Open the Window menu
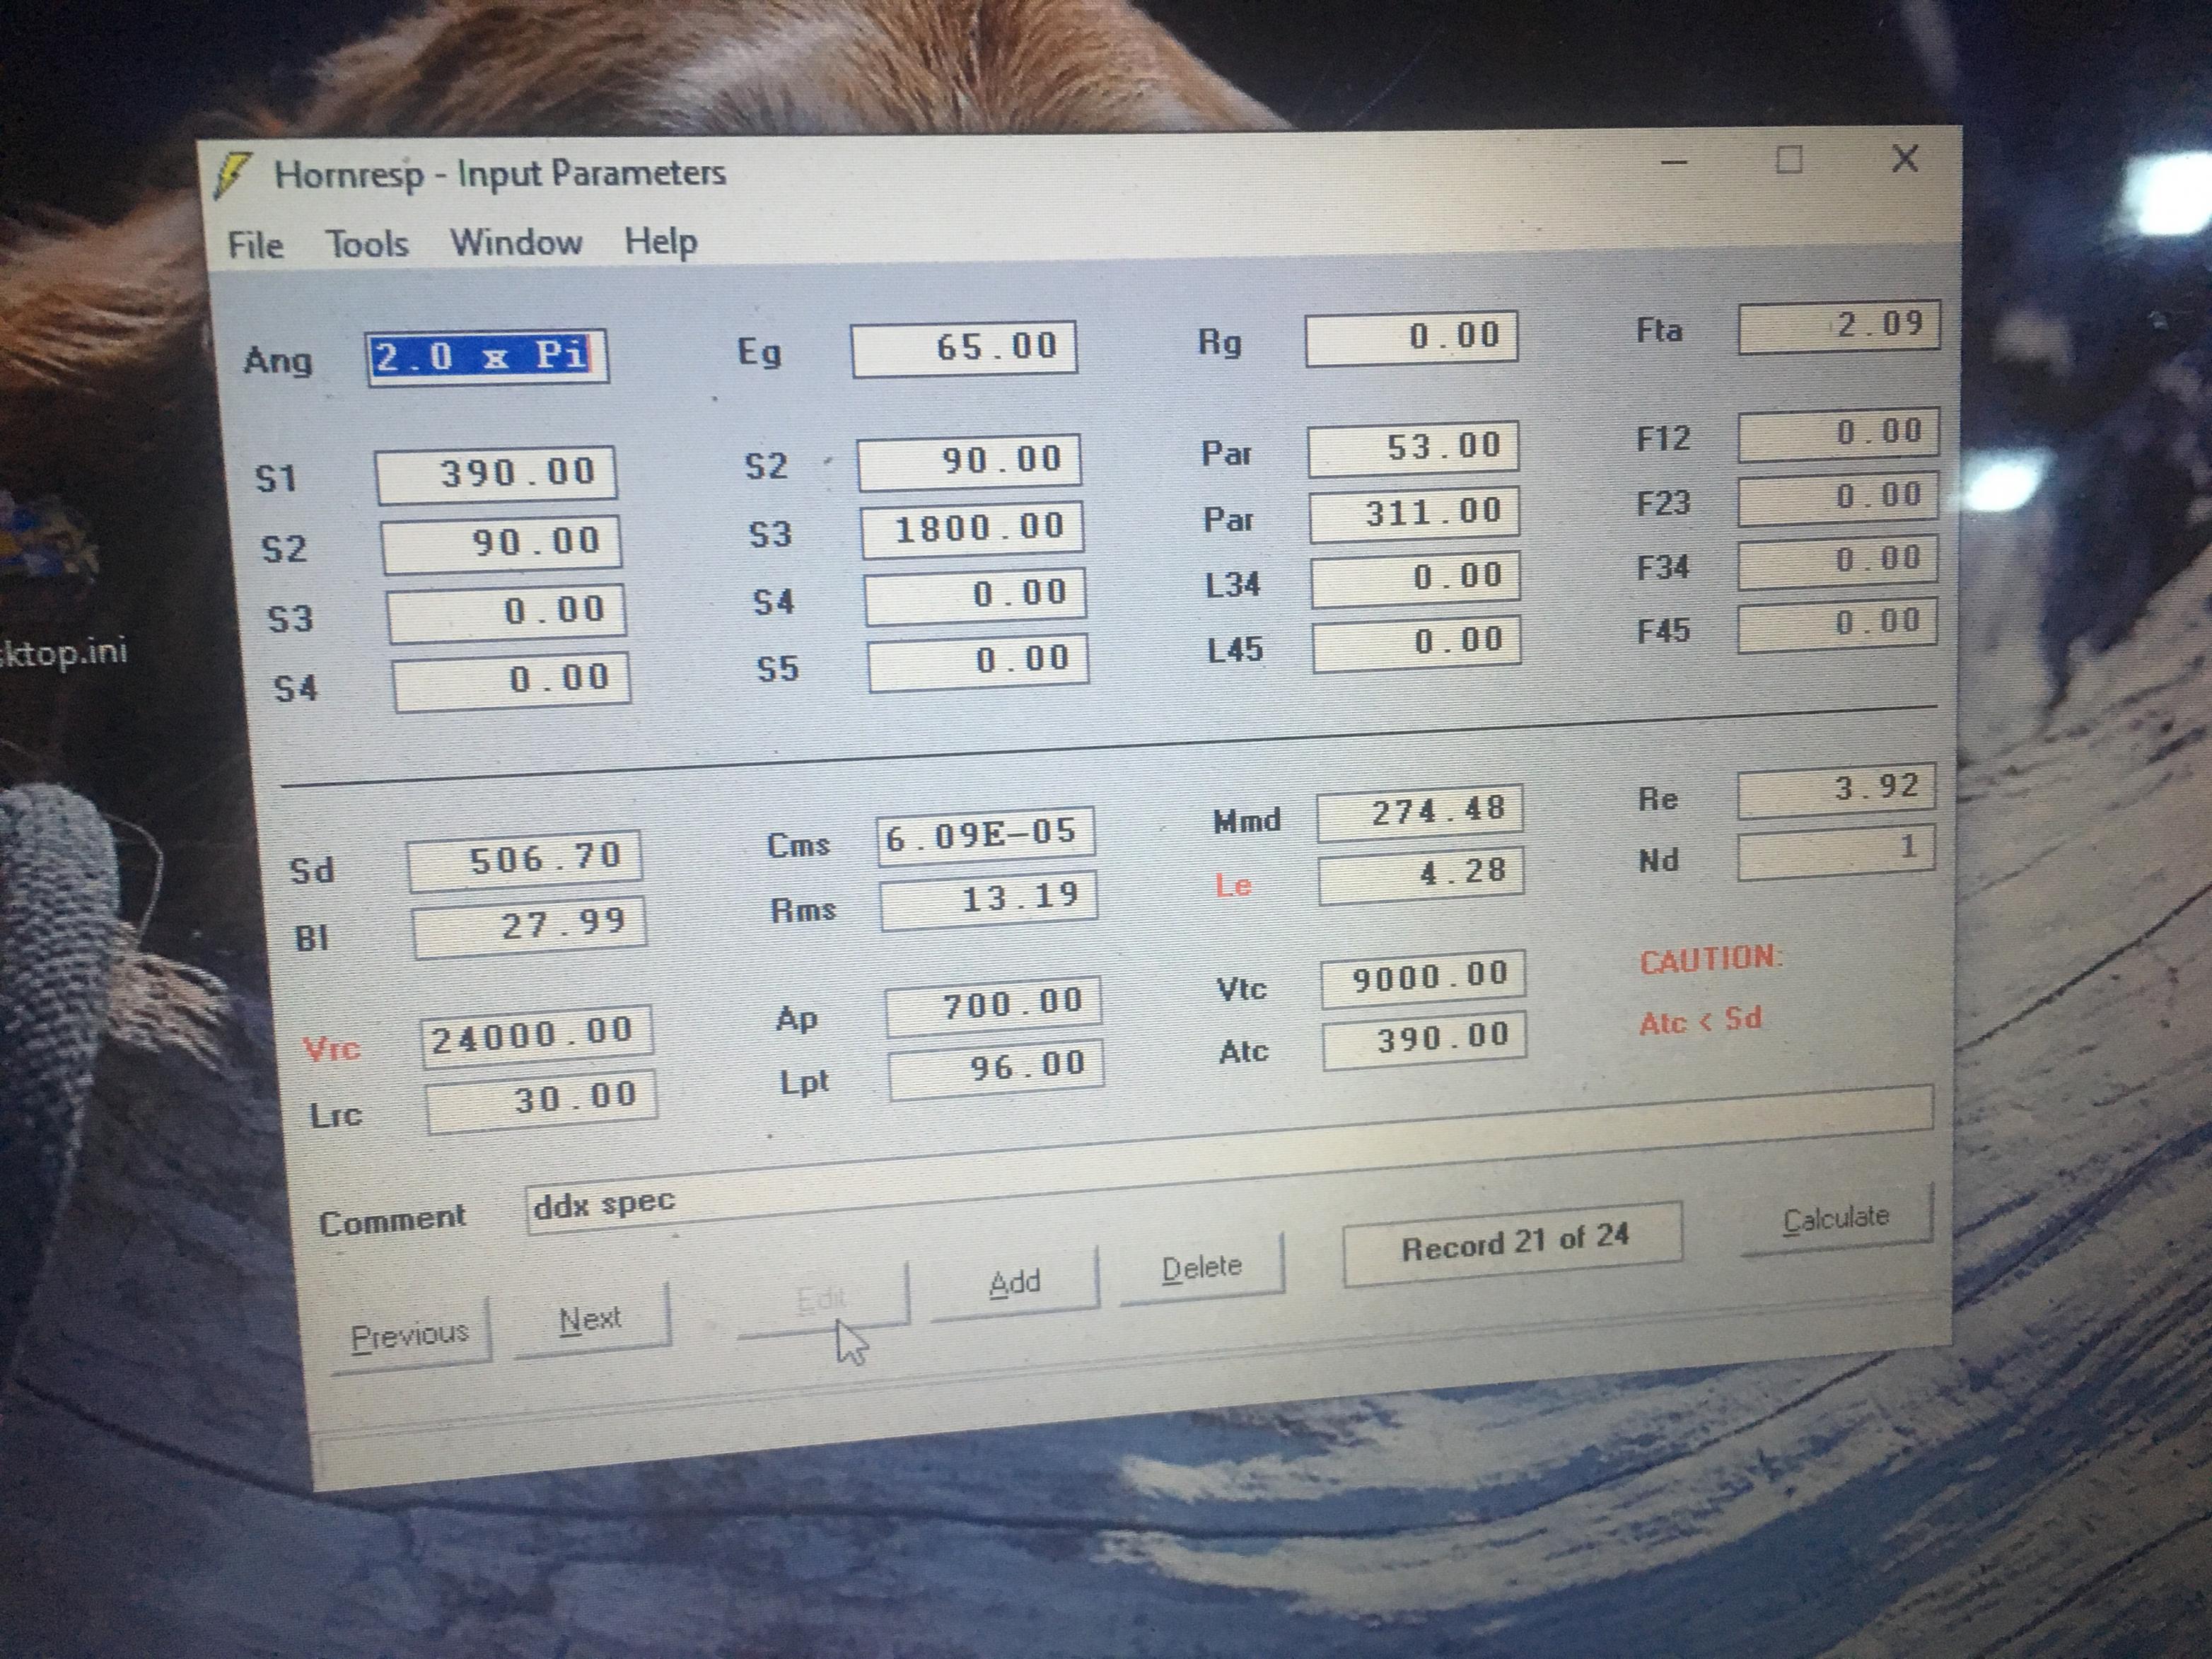The width and height of the screenshot is (2212, 1659). pos(516,242)
